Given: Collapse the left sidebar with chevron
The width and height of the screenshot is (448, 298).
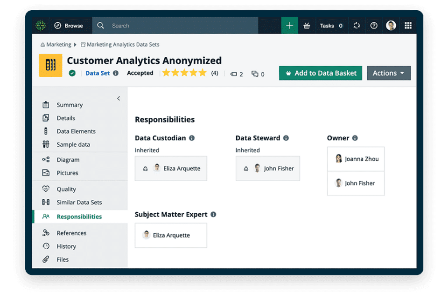Looking at the screenshot, I should (119, 98).
